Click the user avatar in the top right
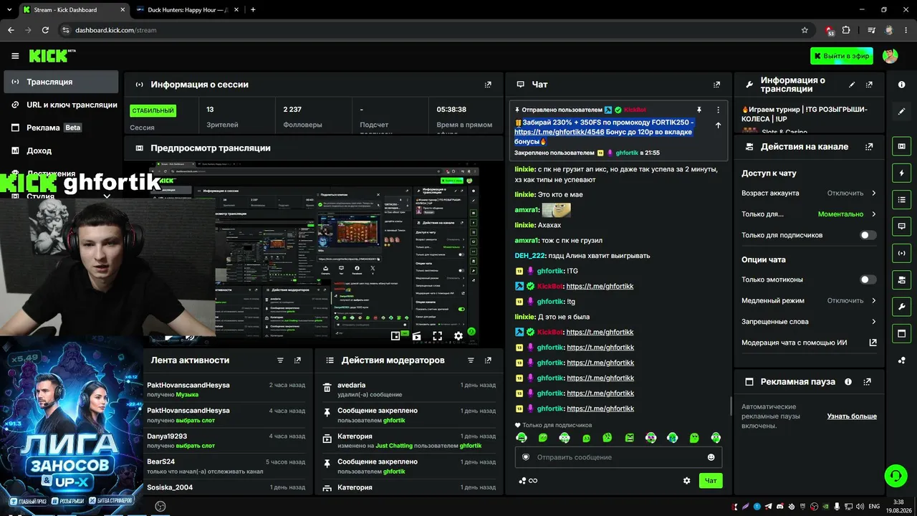 click(890, 56)
